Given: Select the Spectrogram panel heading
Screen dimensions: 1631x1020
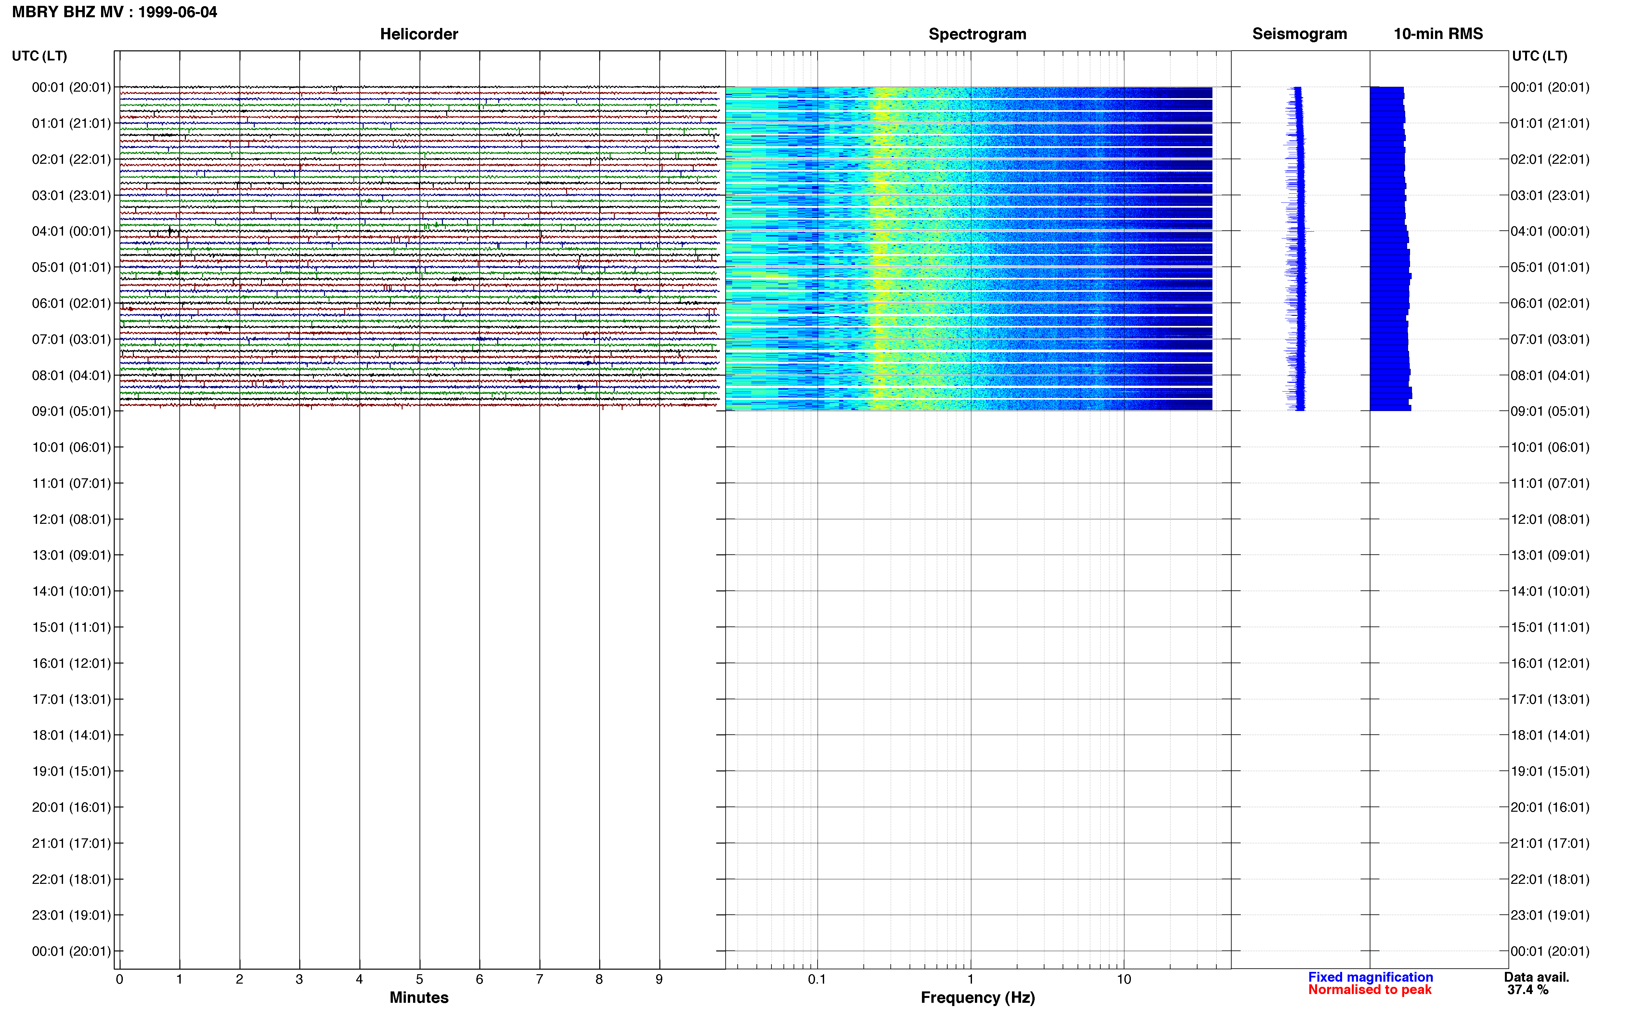Looking at the screenshot, I should tap(977, 34).
